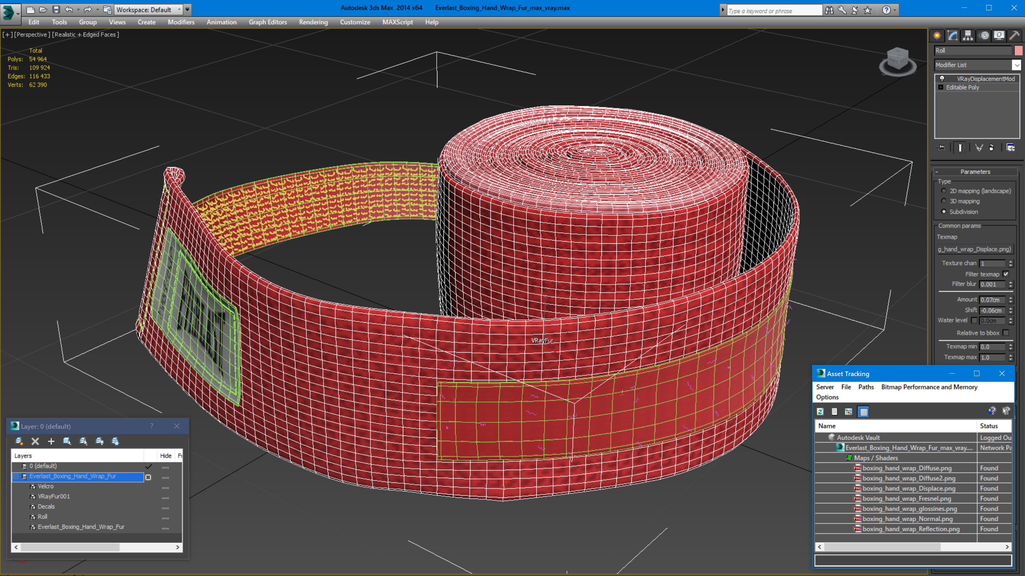Open the Rendering menu

tap(313, 22)
